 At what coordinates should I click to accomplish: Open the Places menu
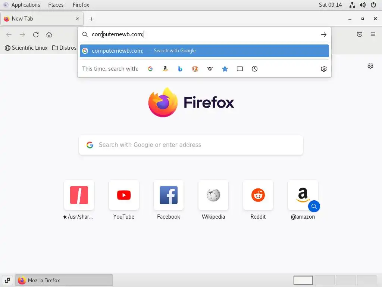tap(56, 5)
